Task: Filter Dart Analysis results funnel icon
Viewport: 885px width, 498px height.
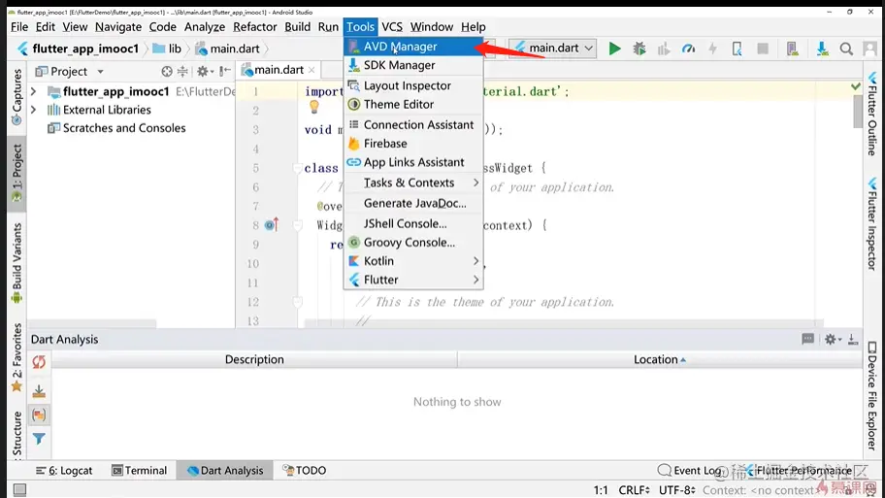Action: [x=39, y=439]
